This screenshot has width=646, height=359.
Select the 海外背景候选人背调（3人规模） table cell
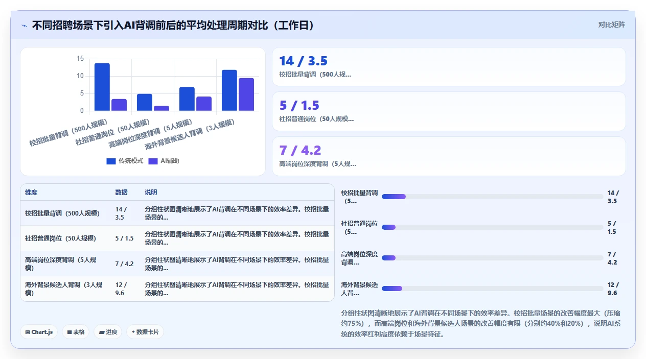(x=65, y=289)
